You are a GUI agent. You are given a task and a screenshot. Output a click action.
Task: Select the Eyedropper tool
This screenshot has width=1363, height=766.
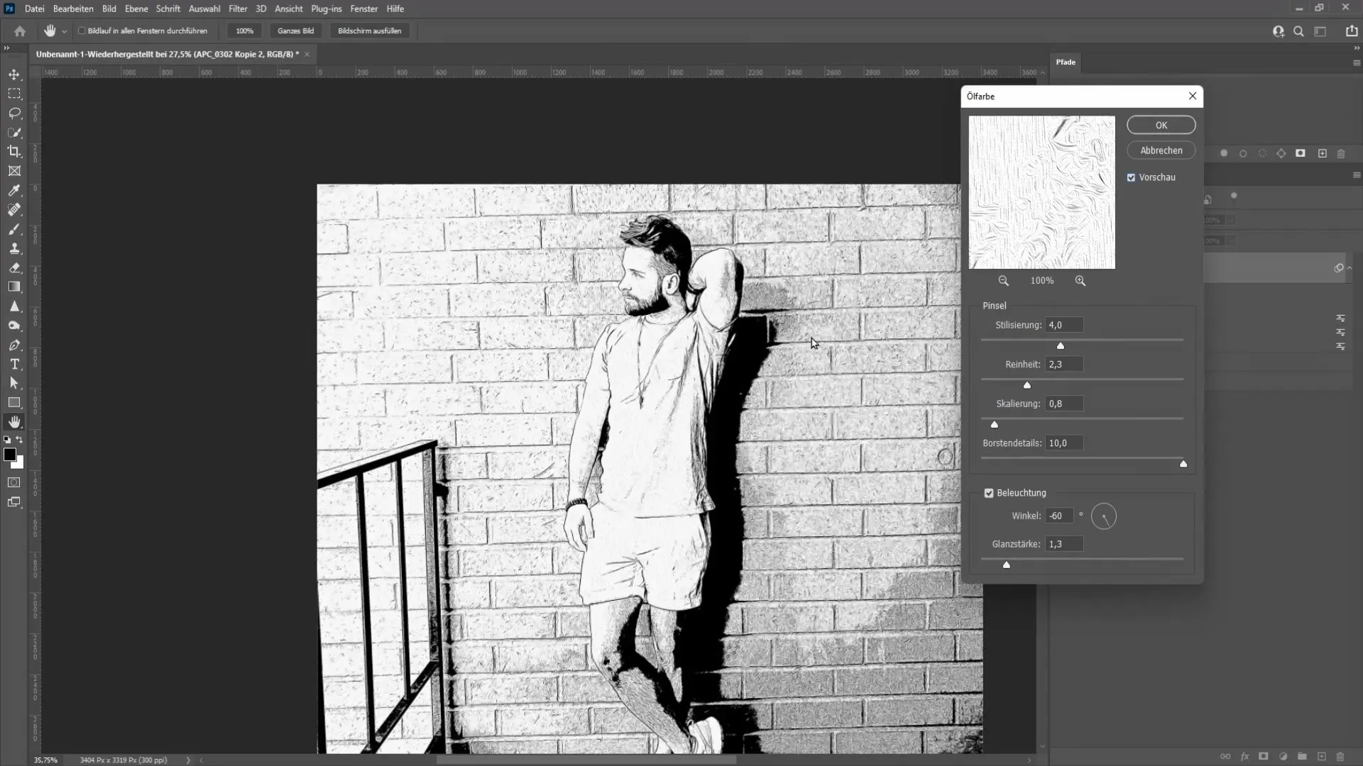[14, 190]
